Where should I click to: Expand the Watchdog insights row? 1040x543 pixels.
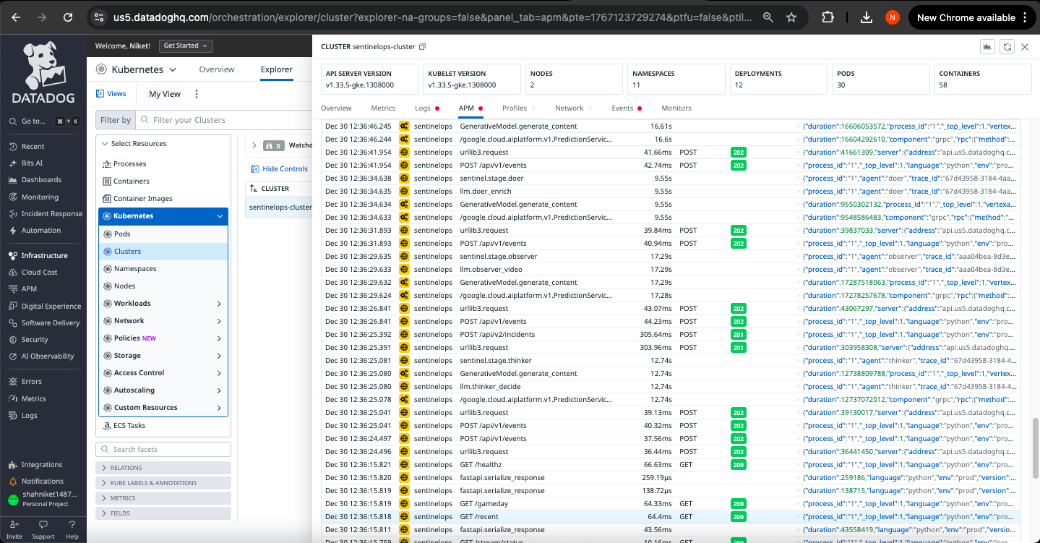point(254,145)
